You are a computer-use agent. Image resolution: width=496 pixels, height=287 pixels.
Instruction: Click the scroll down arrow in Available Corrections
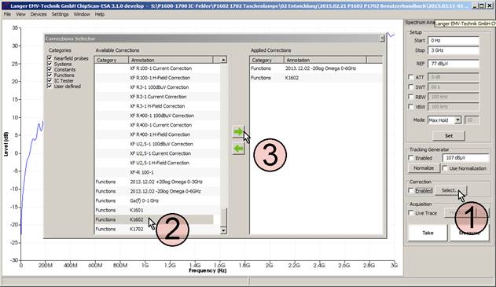click(223, 230)
